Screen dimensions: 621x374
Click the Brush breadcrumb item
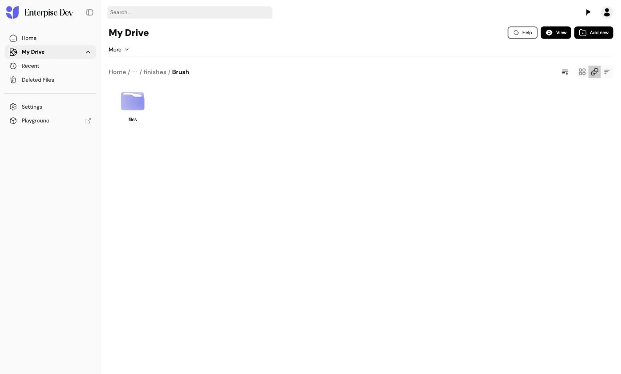(181, 72)
